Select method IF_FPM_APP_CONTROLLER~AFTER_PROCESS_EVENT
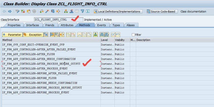 (x=51, y=68)
